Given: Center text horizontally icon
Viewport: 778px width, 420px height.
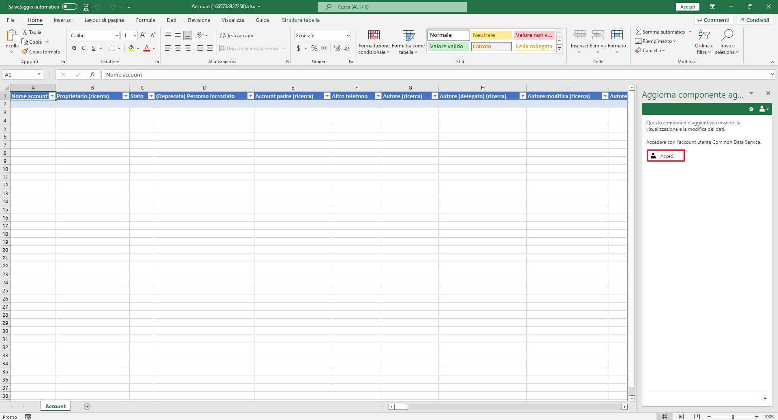Looking at the screenshot, I should pyautogui.click(x=177, y=48).
